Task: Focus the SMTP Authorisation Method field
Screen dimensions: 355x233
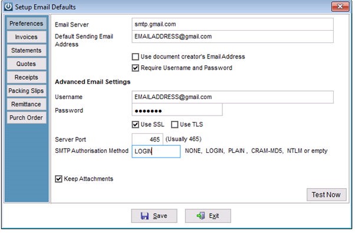Action: click(156, 151)
